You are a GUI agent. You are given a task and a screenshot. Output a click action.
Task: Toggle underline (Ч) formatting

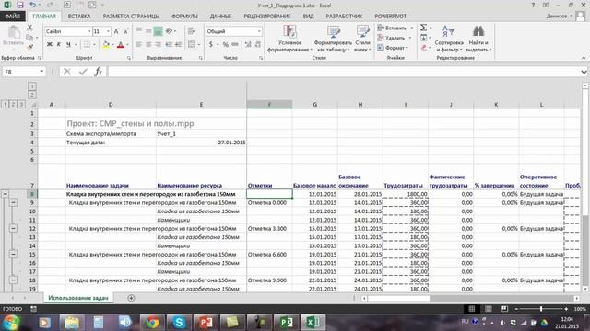click(68, 45)
